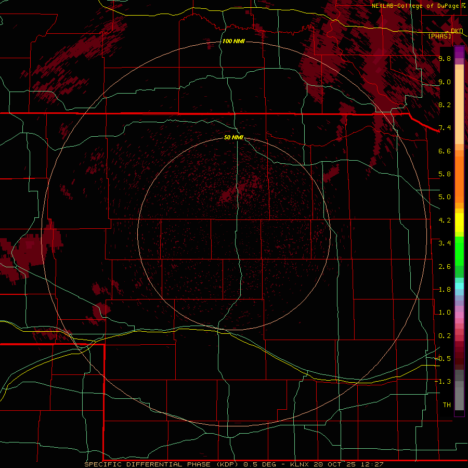Click the 9.8 scale value
The width and height of the screenshot is (468, 468).
(x=445, y=59)
